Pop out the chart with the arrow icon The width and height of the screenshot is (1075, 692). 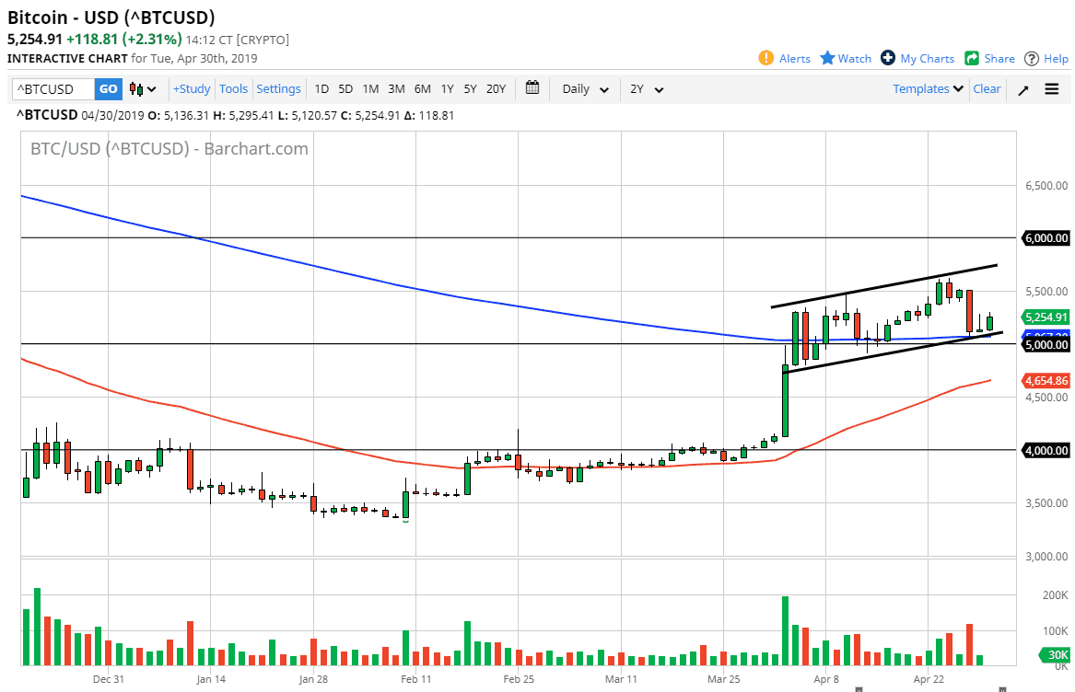coord(1022,88)
